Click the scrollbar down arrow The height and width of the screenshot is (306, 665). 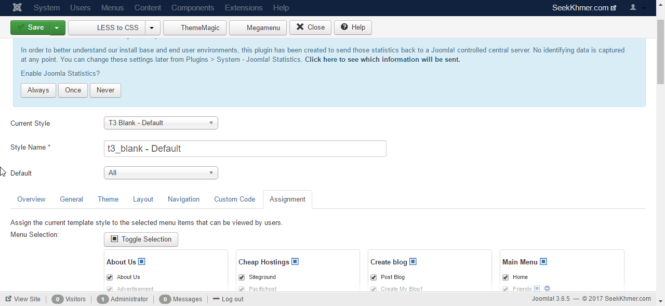(661, 301)
